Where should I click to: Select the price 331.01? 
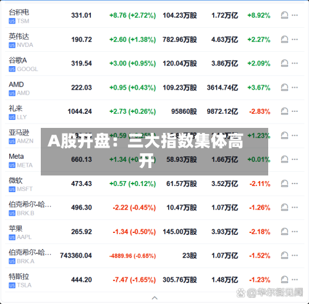[81, 15]
